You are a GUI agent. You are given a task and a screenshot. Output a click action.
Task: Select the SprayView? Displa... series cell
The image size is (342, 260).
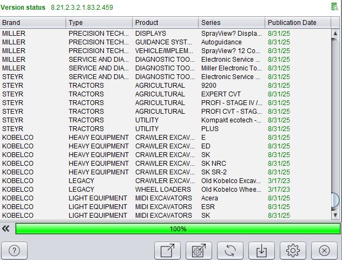[232, 34]
